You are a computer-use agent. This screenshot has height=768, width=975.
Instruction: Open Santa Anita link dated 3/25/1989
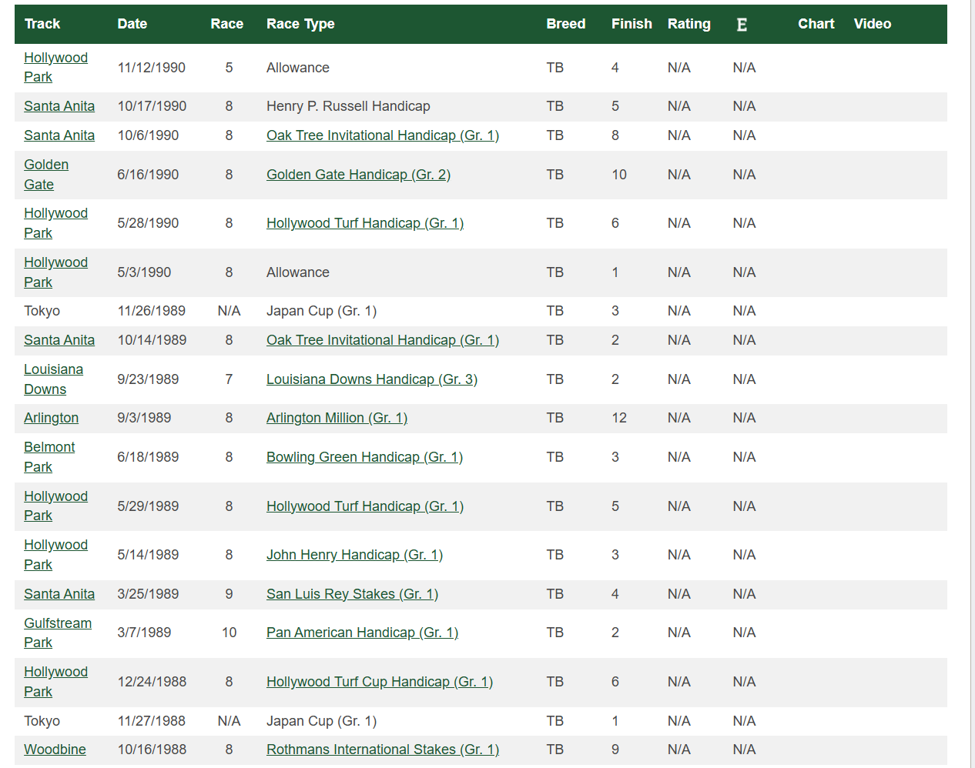click(x=59, y=594)
